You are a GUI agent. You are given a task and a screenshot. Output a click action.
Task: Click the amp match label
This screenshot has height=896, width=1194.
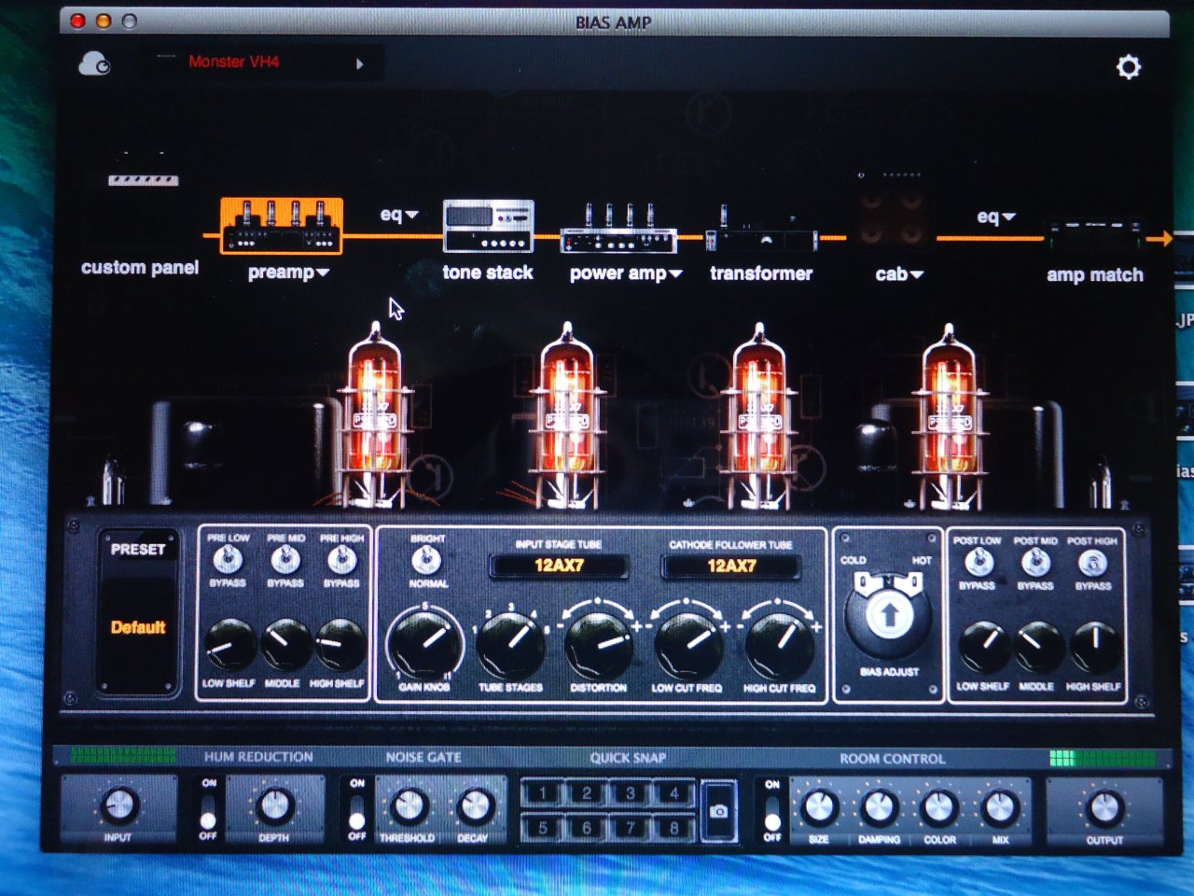click(x=1094, y=275)
